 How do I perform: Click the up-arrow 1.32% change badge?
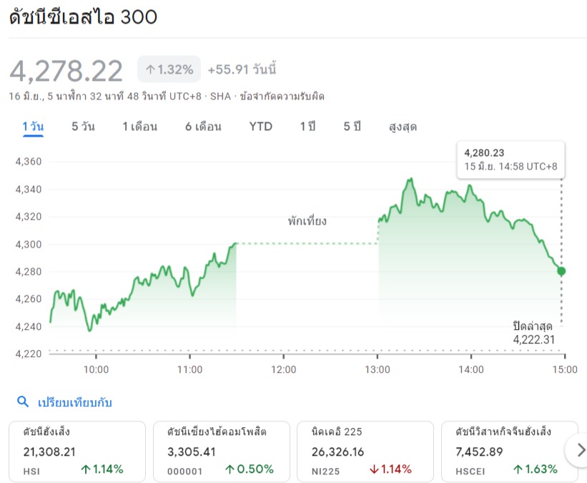coord(169,69)
